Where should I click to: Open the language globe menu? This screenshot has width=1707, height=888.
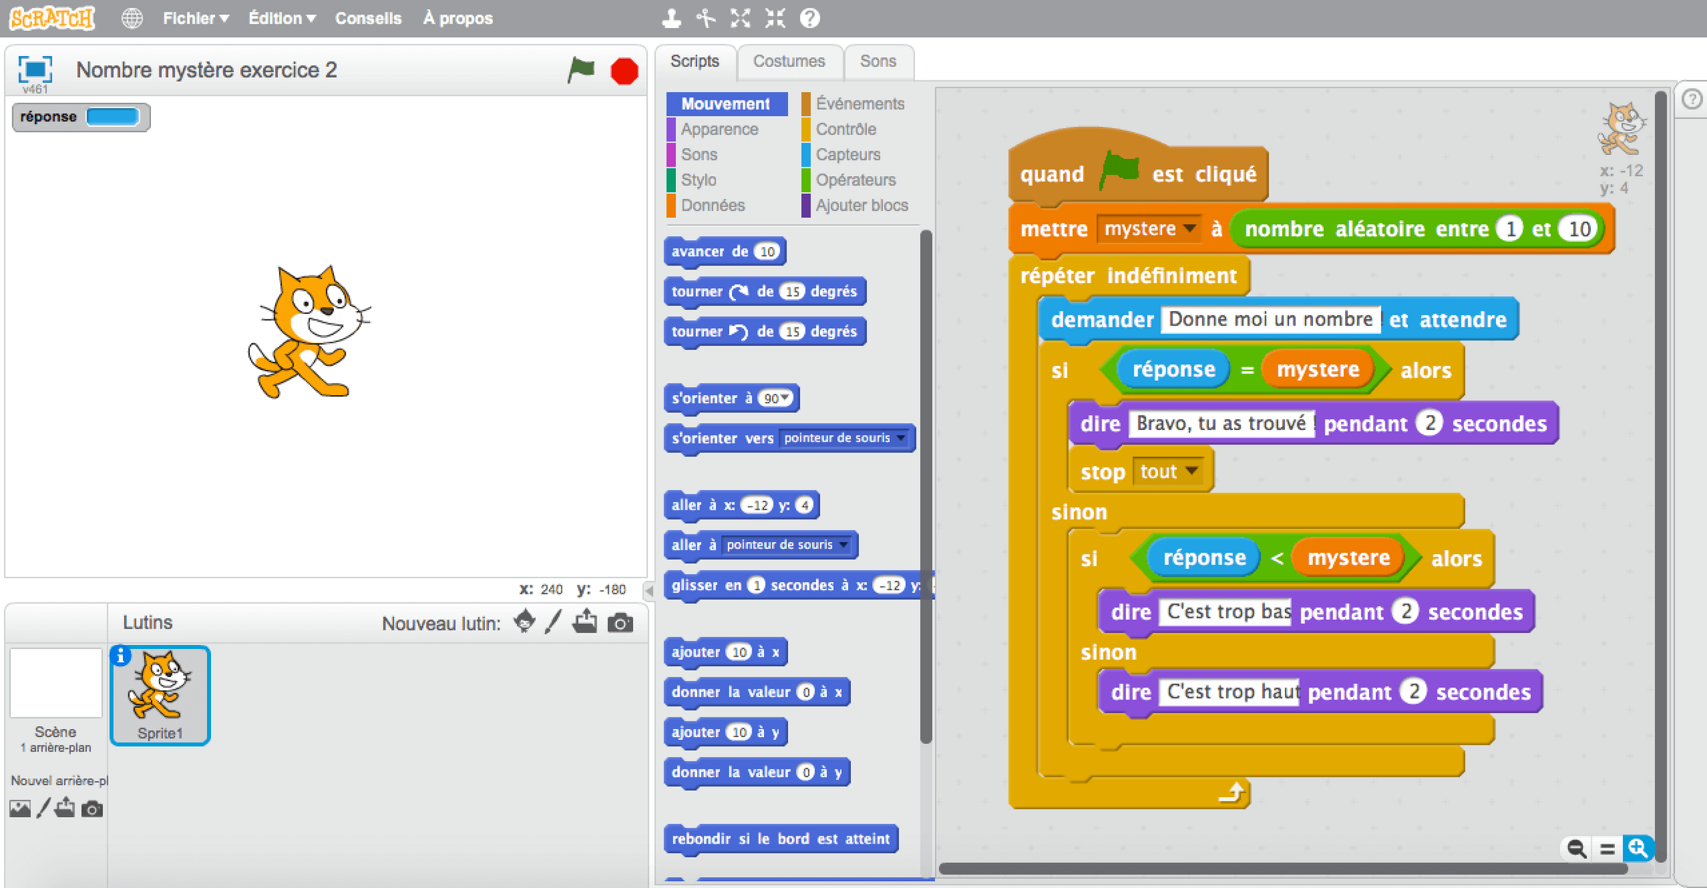tap(132, 18)
